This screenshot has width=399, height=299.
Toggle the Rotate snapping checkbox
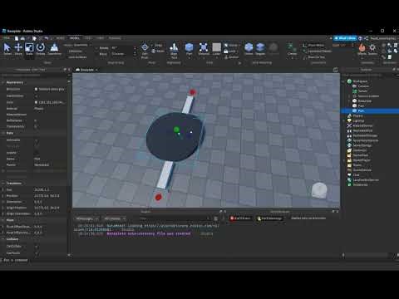click(x=97, y=48)
